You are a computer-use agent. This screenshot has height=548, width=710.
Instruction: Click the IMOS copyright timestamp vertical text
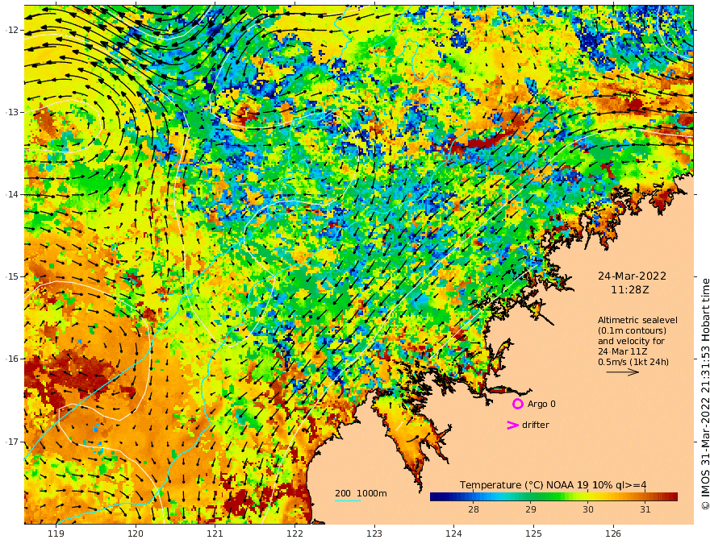pos(704,394)
